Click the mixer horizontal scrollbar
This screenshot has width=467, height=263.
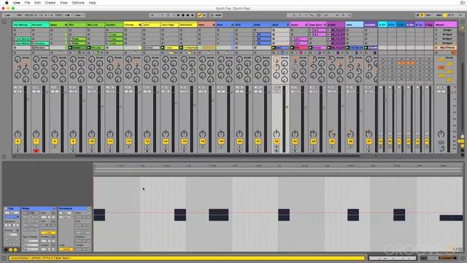pos(217,156)
